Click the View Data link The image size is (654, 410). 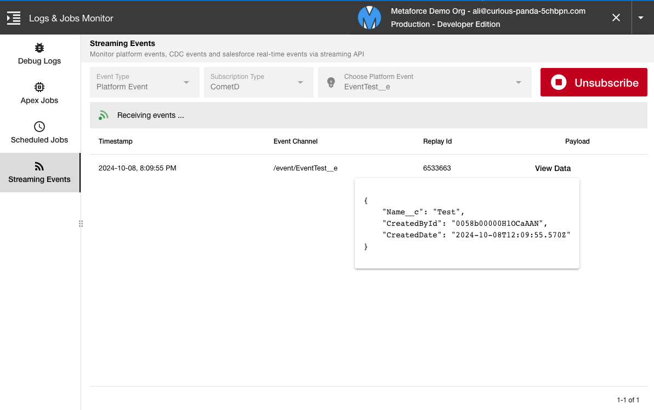click(x=553, y=168)
